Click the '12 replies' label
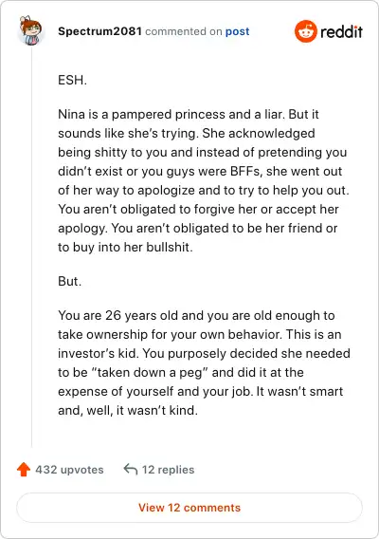 point(169,470)
